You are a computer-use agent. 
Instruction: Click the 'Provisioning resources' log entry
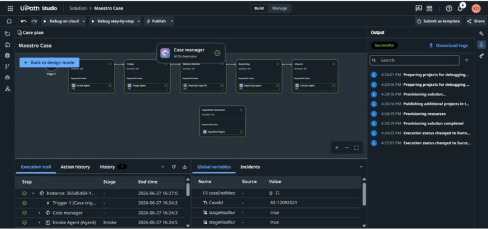pos(421,114)
